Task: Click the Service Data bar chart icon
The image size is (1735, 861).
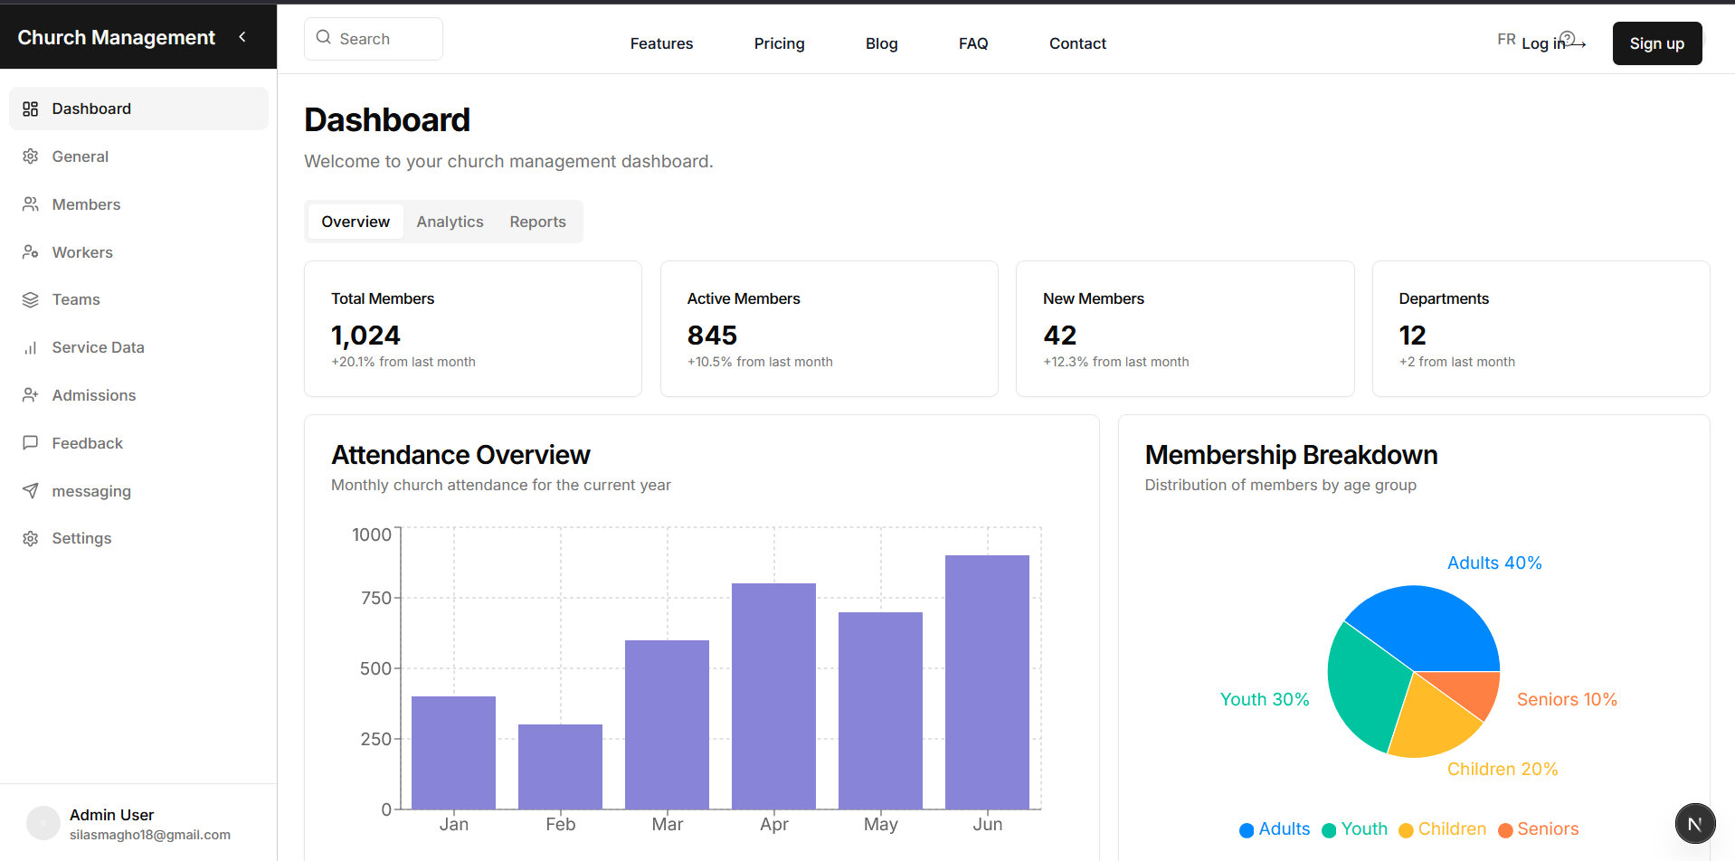Action: click(x=30, y=347)
